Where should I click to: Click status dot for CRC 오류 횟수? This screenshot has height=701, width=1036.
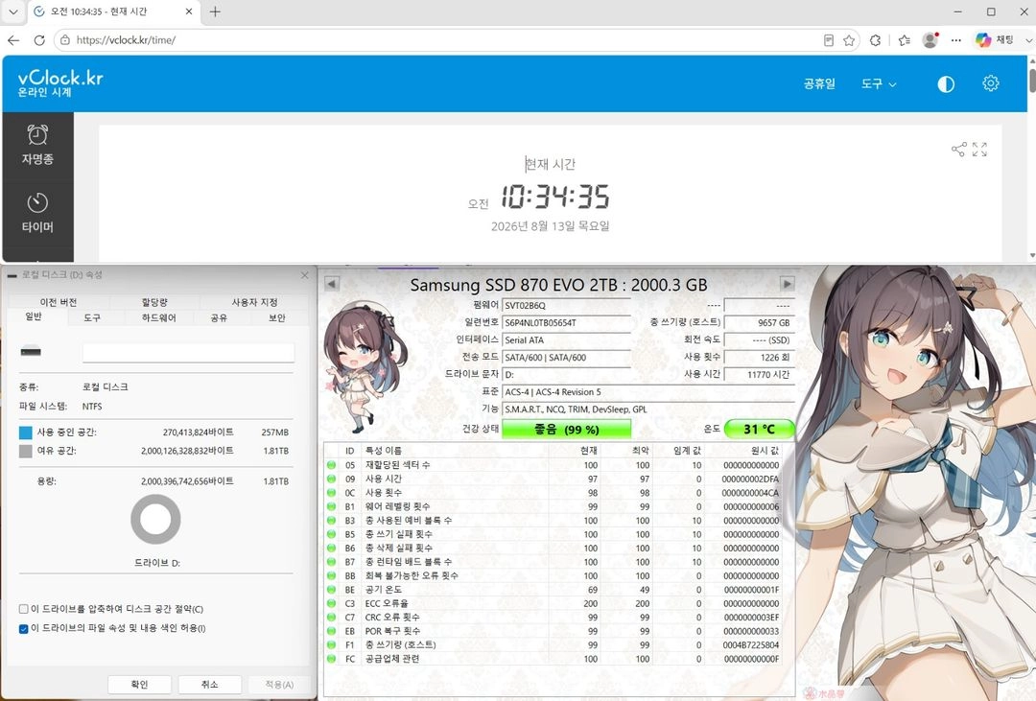(x=332, y=618)
